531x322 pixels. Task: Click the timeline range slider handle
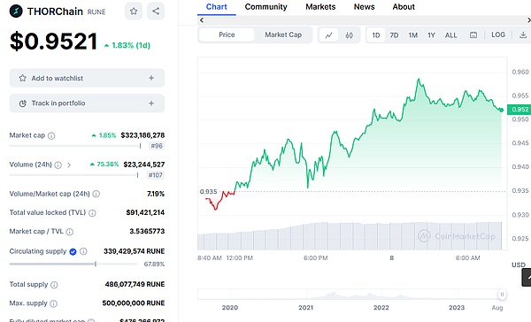502,295
